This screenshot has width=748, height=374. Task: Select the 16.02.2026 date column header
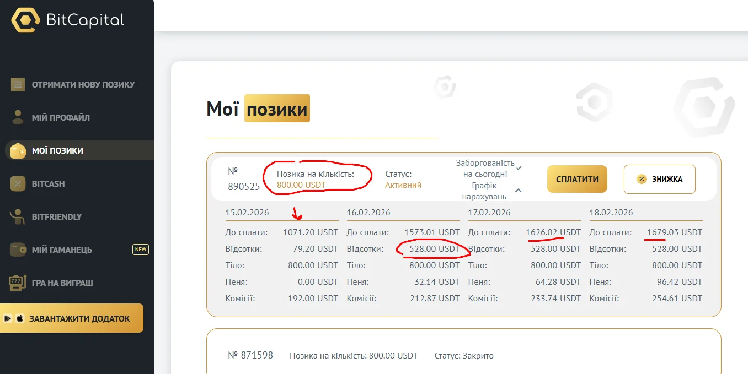pos(368,213)
